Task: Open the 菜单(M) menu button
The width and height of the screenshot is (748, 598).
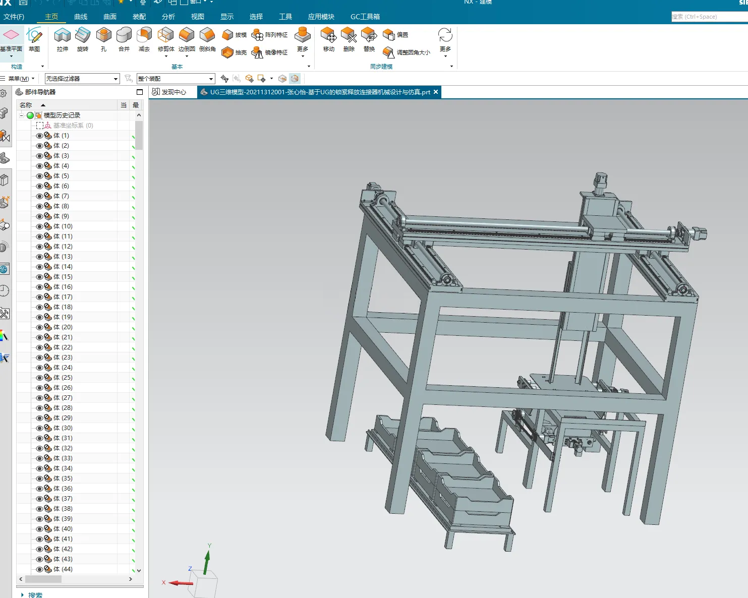Action: pos(19,79)
